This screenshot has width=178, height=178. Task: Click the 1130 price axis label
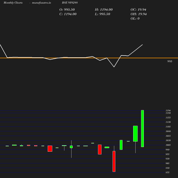pyautogui.click(x=168, y=122)
